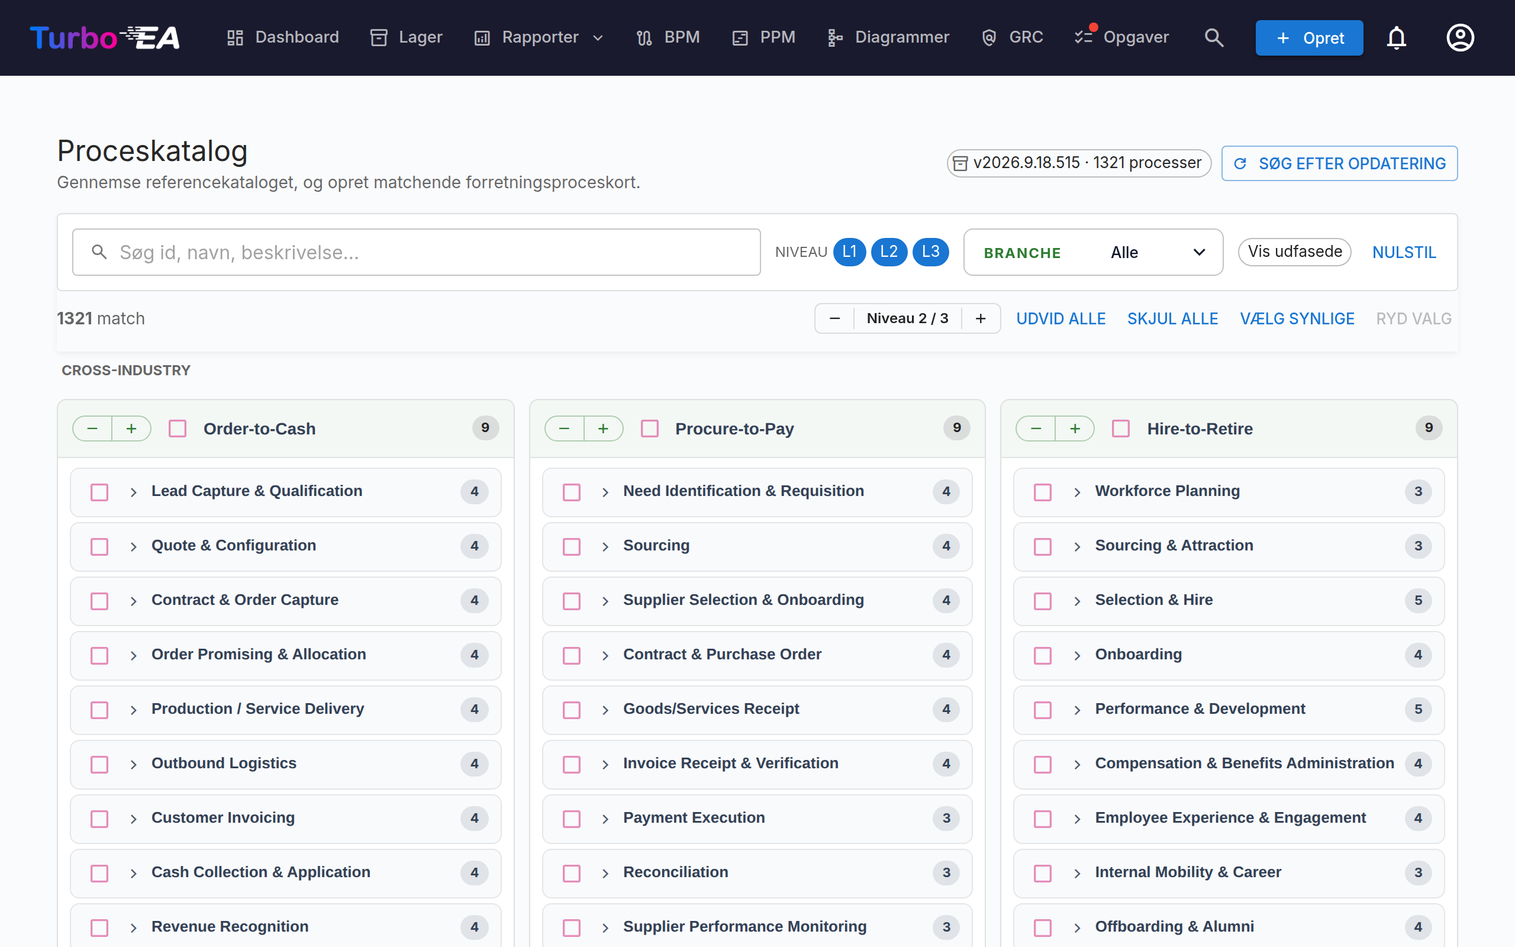1515x947 pixels.
Task: Decrease level with the minus next to Niveau 2 / 3
Action: 834,318
